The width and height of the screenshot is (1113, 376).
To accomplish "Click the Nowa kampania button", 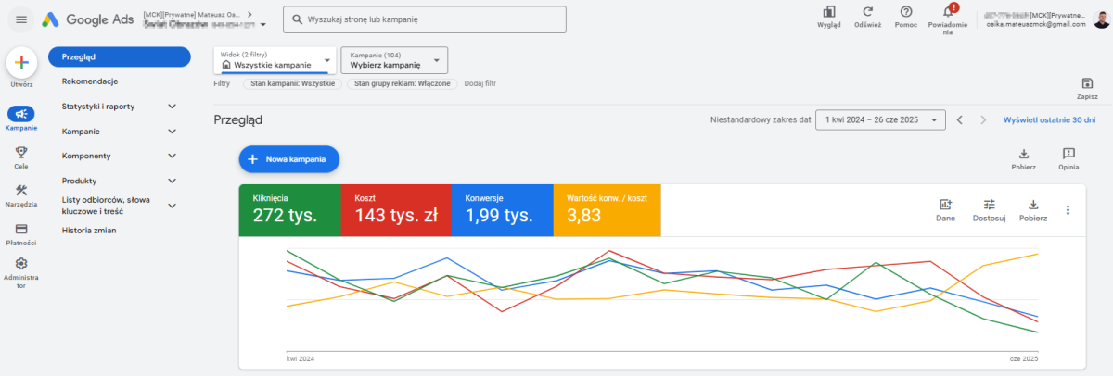I will (x=288, y=159).
